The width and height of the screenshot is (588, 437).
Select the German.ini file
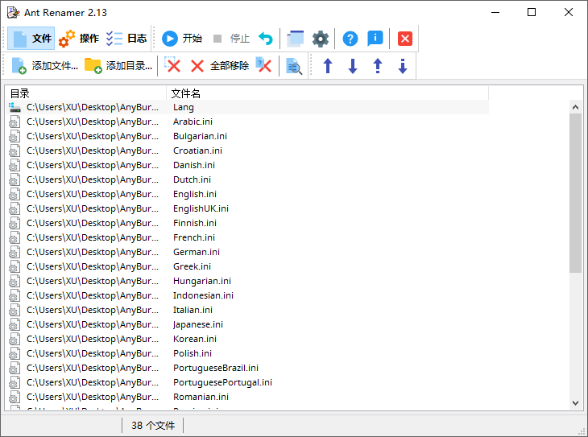pos(248,252)
